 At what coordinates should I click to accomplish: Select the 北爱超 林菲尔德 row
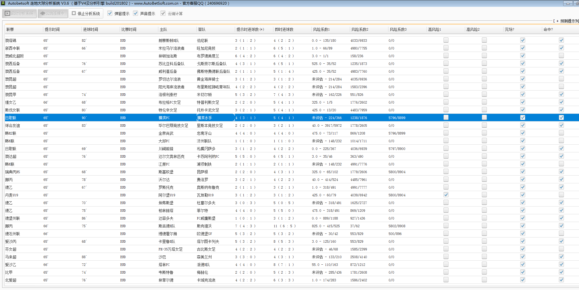point(166,280)
